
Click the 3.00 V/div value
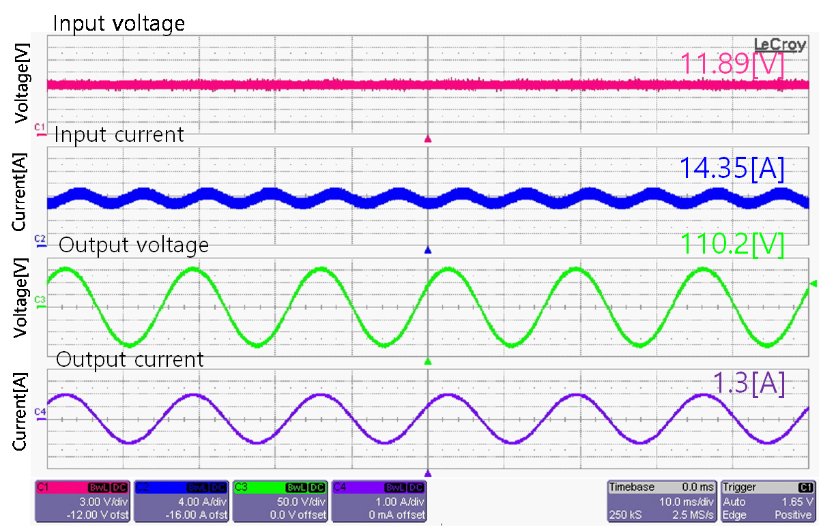(x=103, y=502)
